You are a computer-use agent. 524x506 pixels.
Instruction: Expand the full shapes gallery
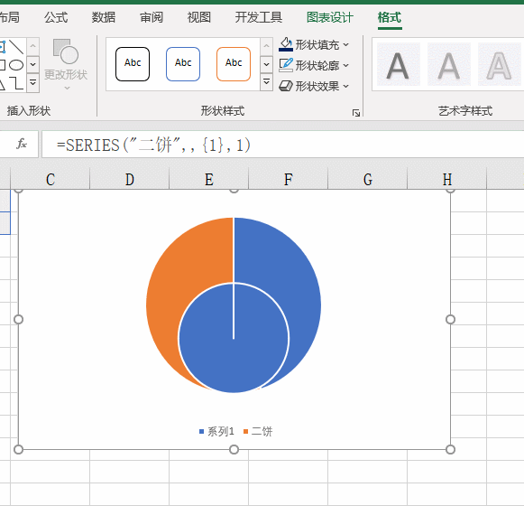(33, 82)
